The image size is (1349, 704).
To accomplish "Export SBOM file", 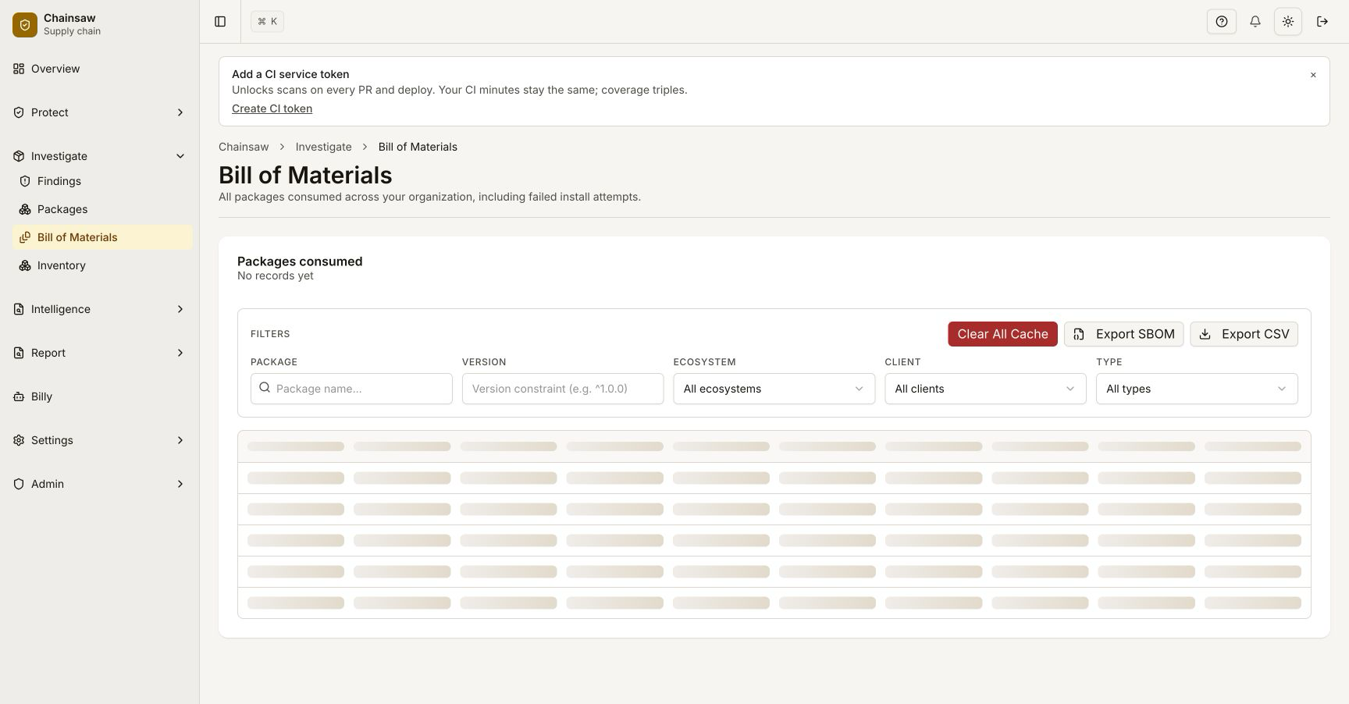I will tap(1123, 334).
